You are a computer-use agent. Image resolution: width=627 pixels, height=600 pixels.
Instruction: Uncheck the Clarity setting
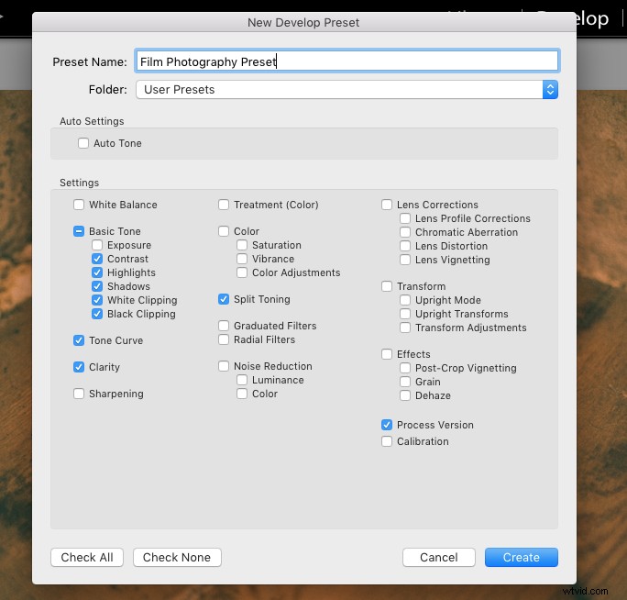pos(79,367)
